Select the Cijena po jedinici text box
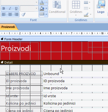The width and height of the screenshot is (108, 112). click(x=75, y=110)
